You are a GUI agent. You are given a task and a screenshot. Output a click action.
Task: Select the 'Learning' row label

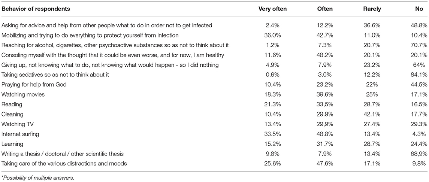coord(12,144)
